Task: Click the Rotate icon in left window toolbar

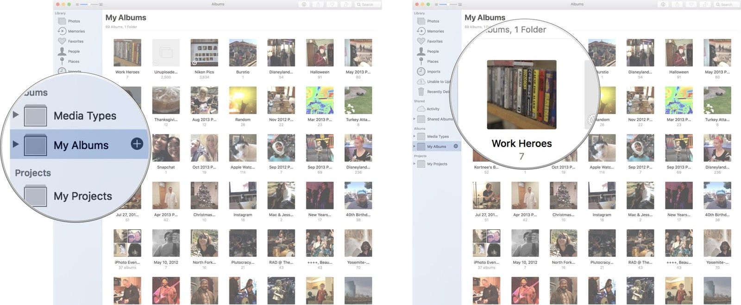Action: (x=346, y=4)
